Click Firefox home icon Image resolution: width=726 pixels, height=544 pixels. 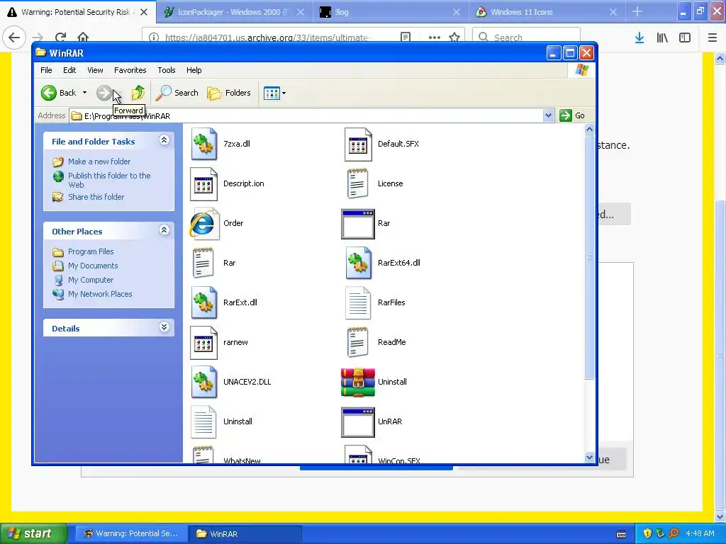click(83, 37)
